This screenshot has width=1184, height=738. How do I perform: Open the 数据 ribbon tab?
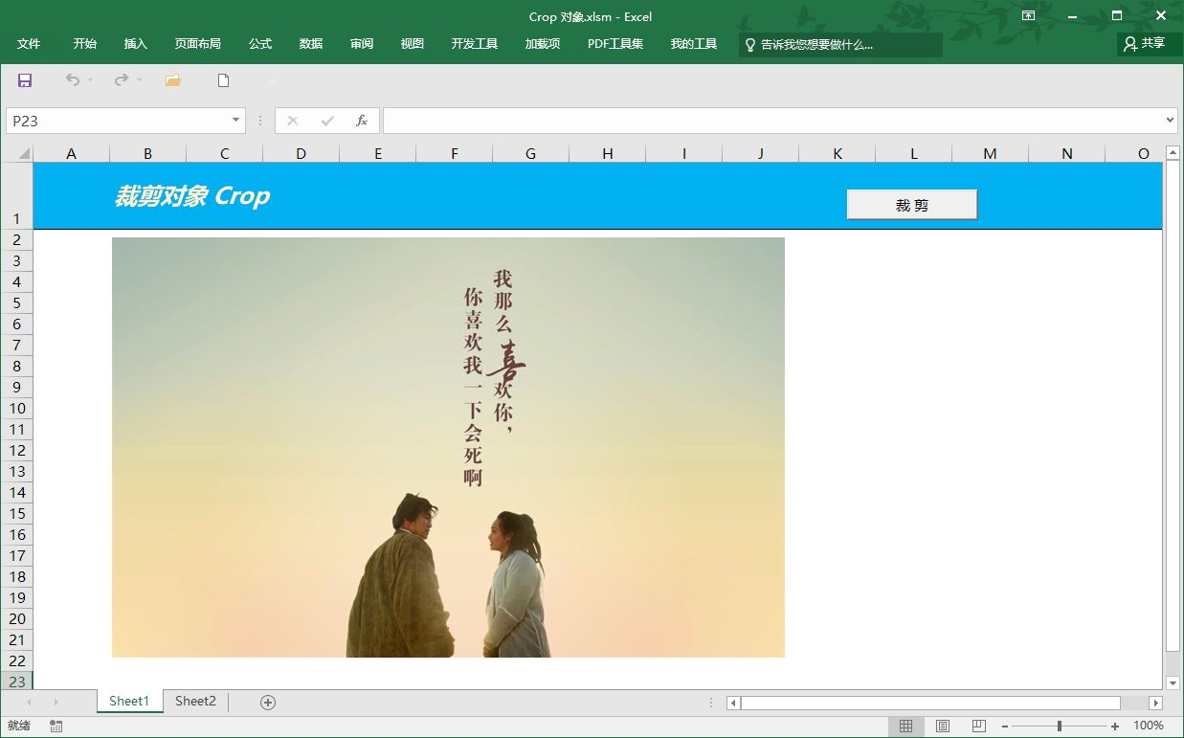[x=311, y=44]
